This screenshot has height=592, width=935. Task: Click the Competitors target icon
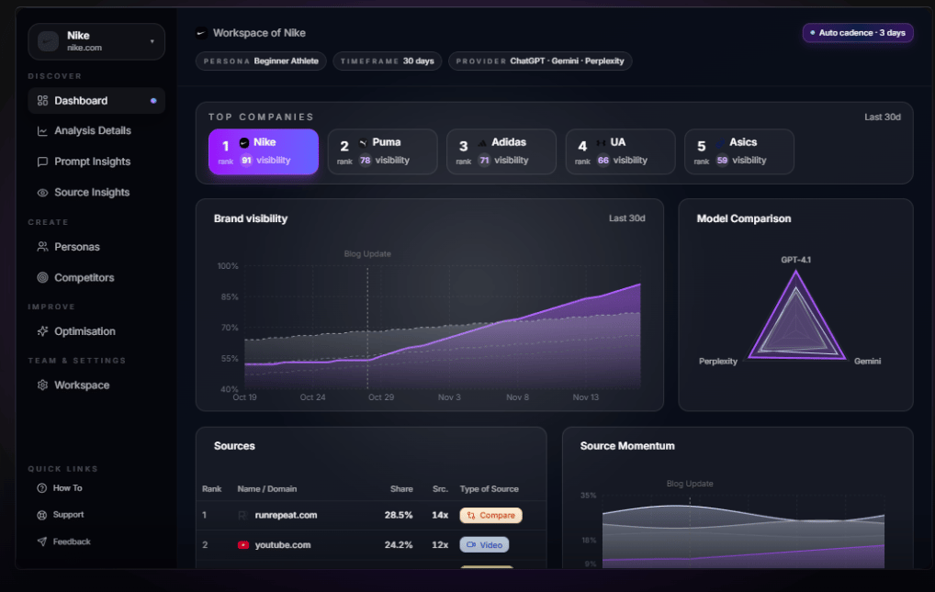click(x=42, y=278)
